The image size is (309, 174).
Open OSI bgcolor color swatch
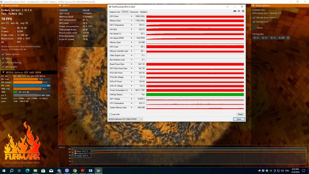[x=288, y=38]
